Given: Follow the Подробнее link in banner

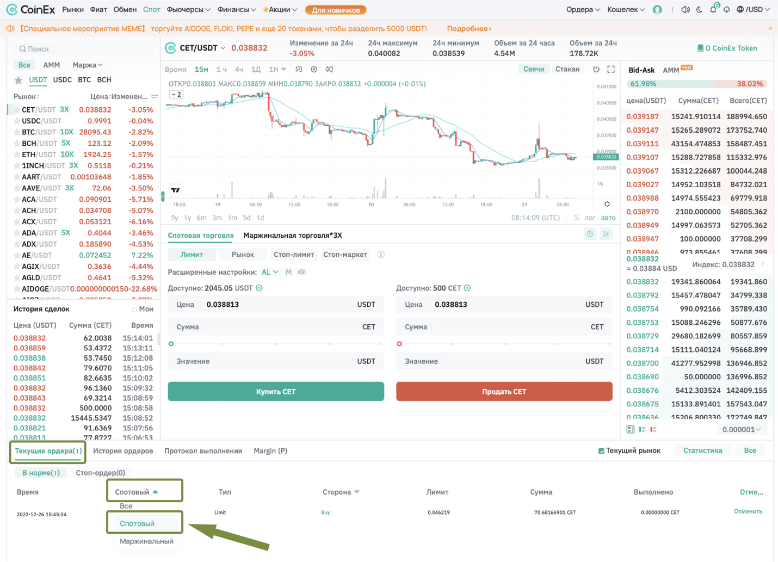Looking at the screenshot, I should [469, 28].
